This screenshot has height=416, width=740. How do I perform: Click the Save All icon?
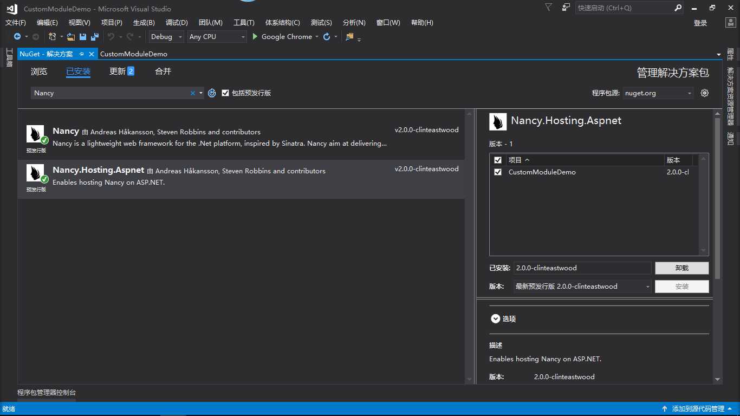click(95, 37)
